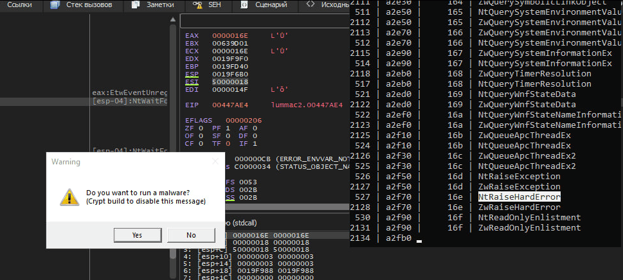The image size is (623, 280).
Task: Toggle the OF flag value
Action: [x=200, y=136]
